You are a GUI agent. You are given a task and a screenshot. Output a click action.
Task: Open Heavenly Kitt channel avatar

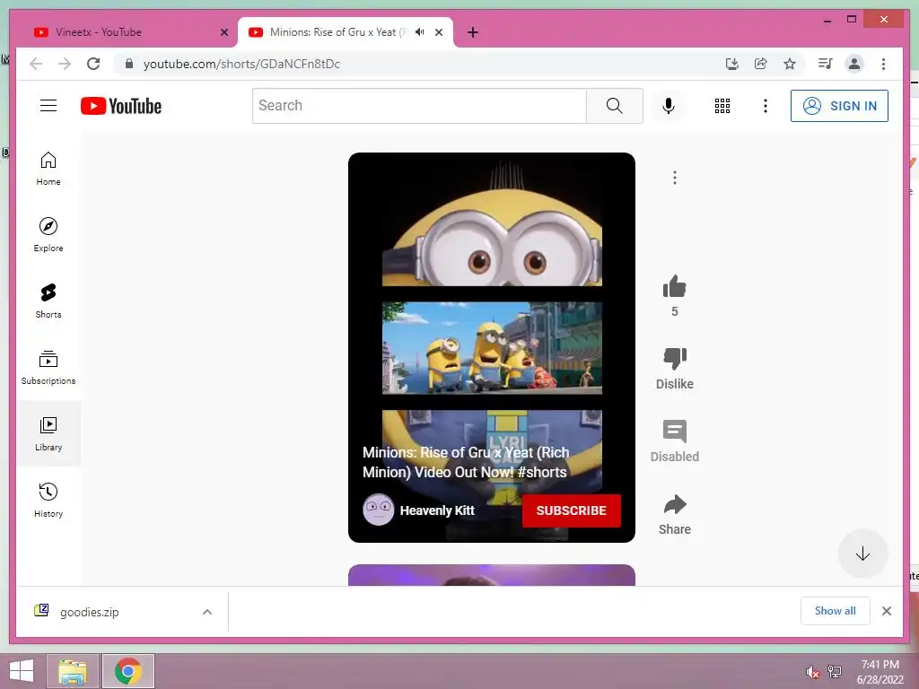[x=378, y=510]
